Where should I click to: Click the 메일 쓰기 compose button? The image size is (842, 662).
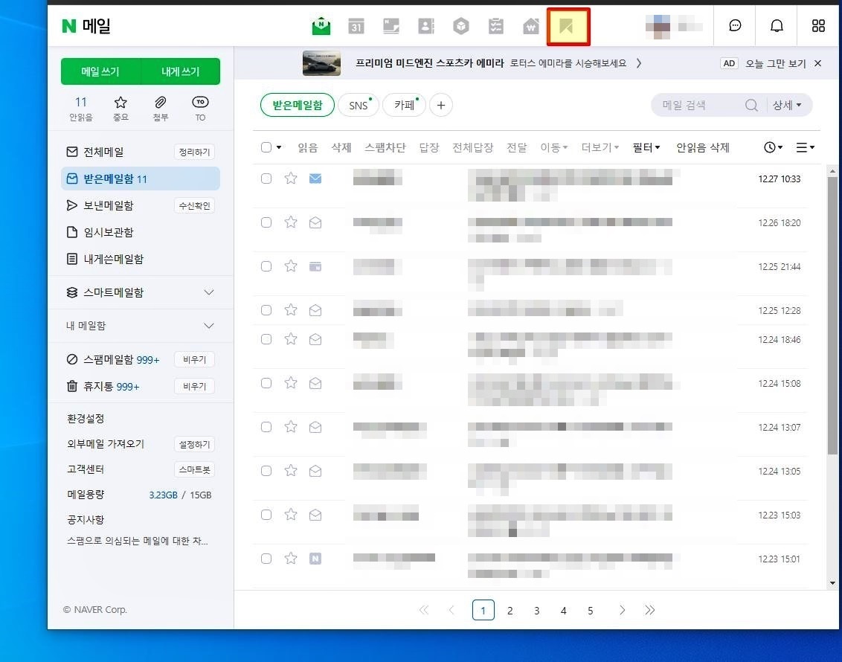click(x=100, y=71)
